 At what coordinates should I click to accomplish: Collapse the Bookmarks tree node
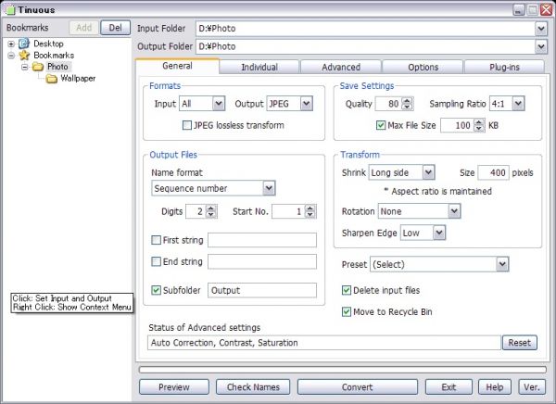pos(11,56)
